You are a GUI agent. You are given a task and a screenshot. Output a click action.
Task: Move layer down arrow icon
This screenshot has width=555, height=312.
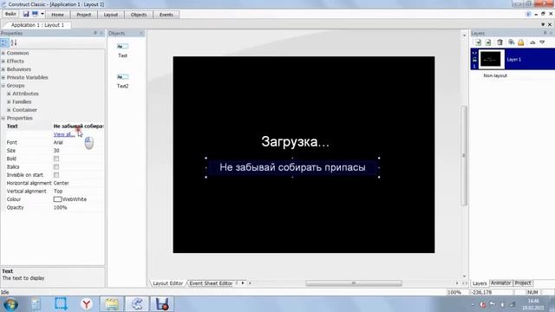(x=542, y=42)
